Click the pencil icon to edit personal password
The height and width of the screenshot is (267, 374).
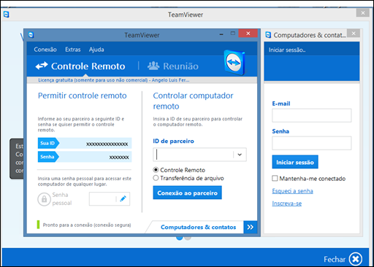(123, 198)
